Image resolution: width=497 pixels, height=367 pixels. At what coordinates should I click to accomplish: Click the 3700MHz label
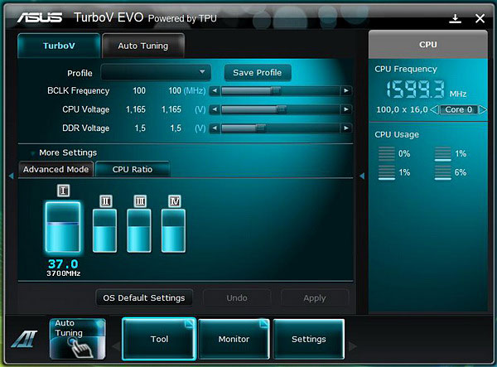pyautogui.click(x=64, y=273)
